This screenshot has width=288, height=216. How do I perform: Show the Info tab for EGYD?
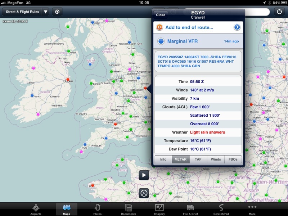point(163,159)
